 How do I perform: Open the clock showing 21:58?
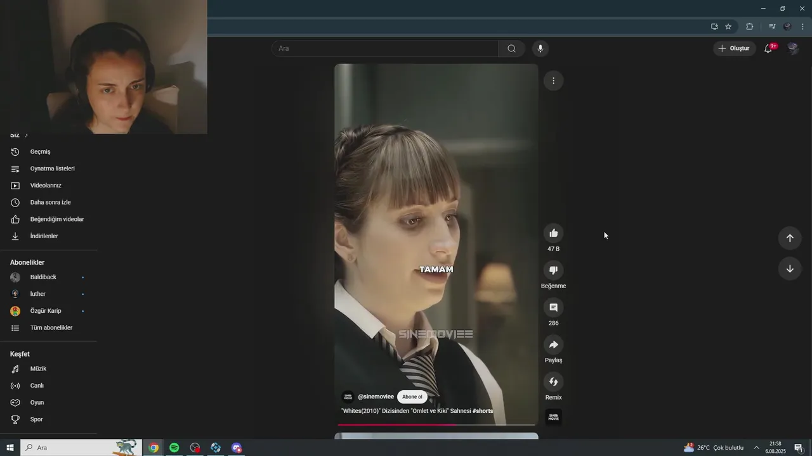[775, 448]
